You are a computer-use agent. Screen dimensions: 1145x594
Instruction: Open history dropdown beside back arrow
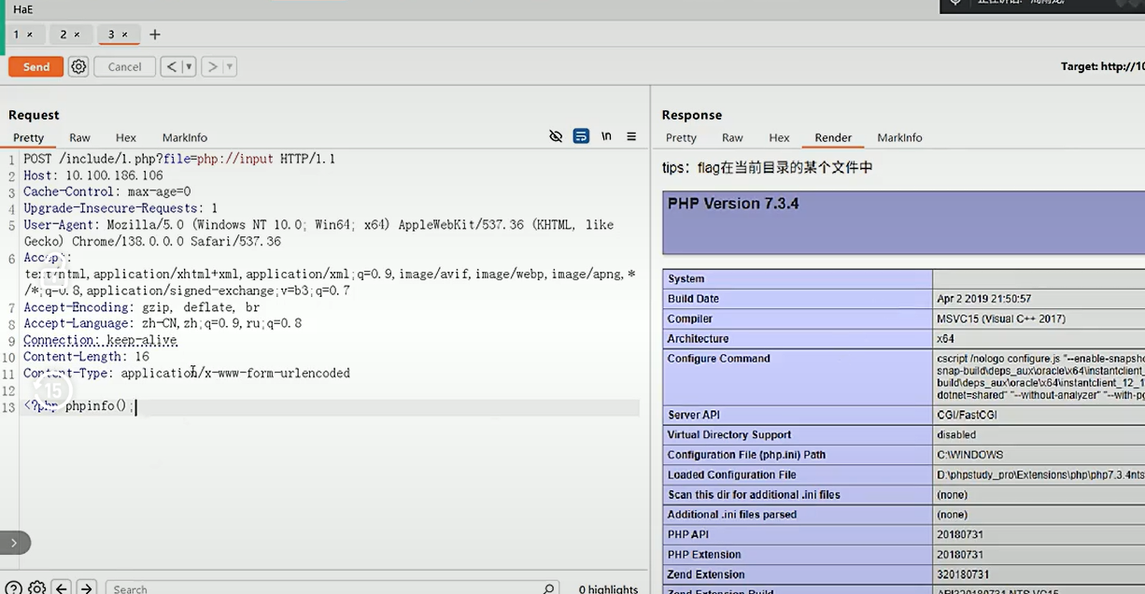(189, 66)
